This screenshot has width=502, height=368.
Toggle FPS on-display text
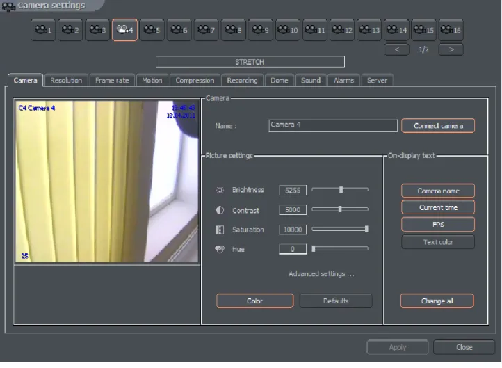click(438, 224)
